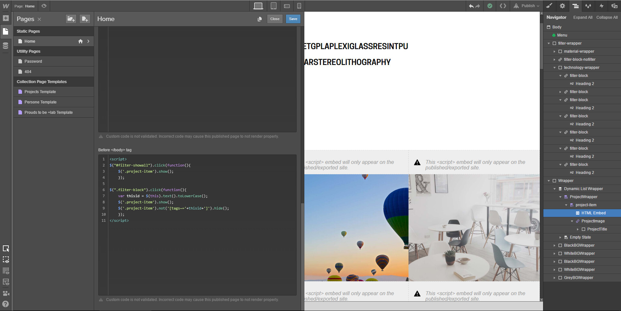621x311 pixels.
Task: Click the create new folder icon
Action: [x=71, y=19]
